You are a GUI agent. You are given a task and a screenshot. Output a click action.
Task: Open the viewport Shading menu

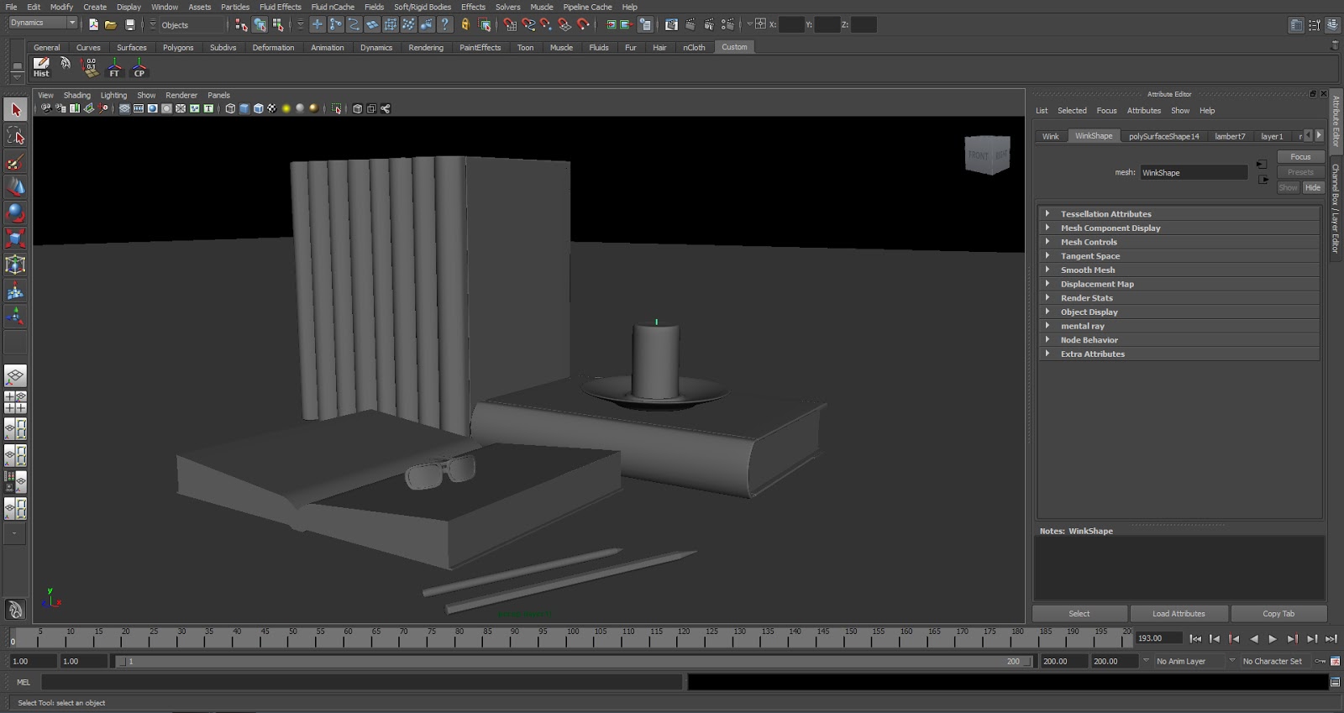coord(76,95)
